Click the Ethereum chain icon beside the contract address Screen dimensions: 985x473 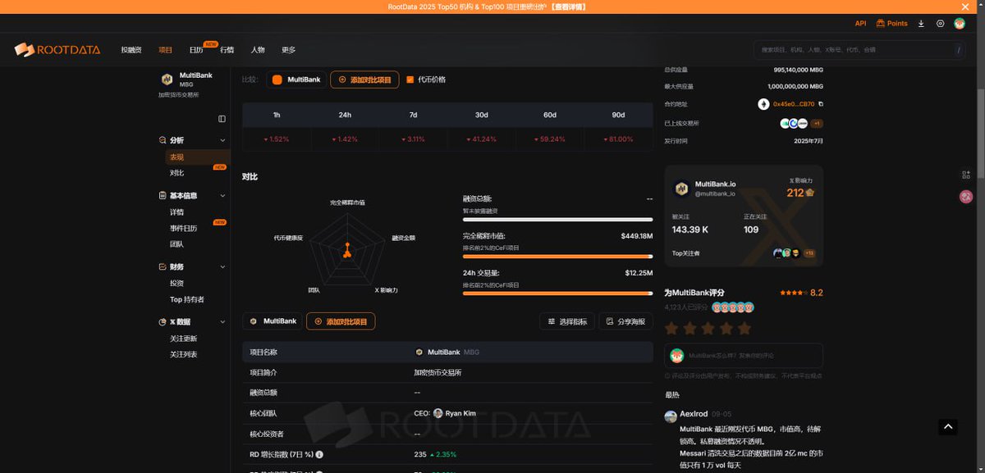[x=763, y=104]
